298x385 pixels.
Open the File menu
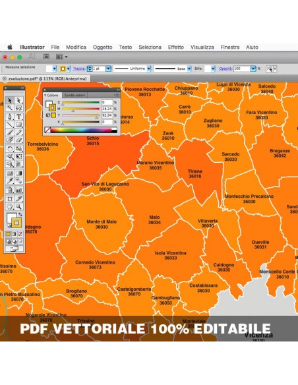point(55,47)
